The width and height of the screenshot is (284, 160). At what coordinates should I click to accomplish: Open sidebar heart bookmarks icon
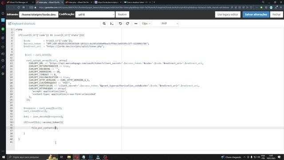point(3,47)
